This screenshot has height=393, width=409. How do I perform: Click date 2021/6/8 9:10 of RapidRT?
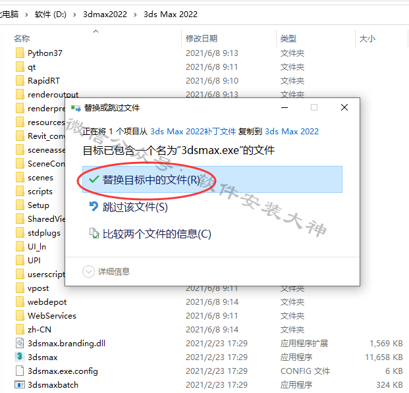212,80
